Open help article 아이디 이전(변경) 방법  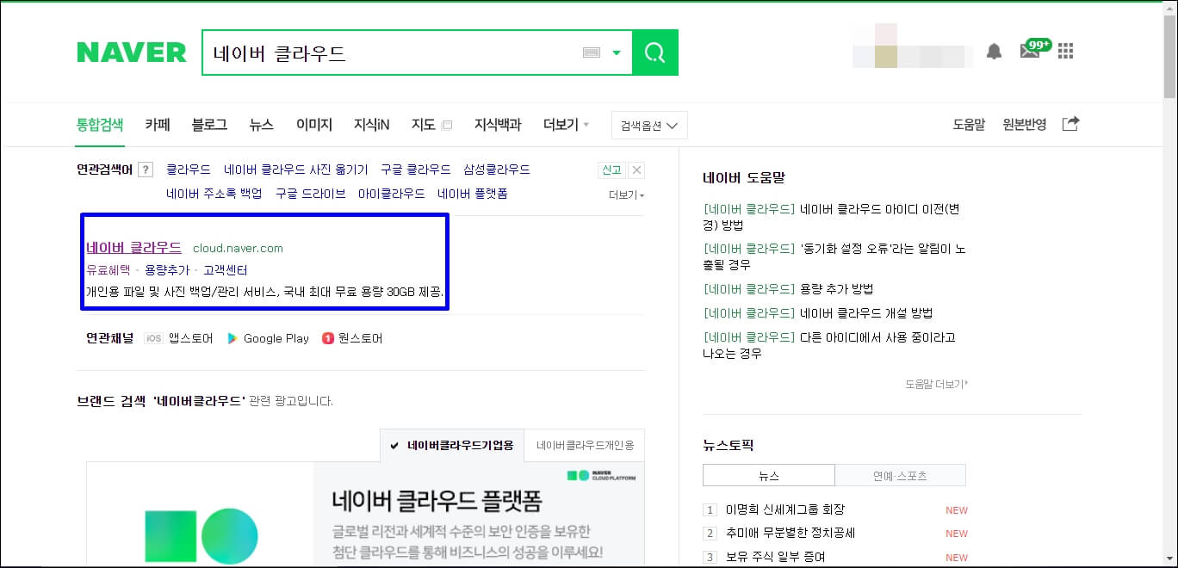point(834,217)
